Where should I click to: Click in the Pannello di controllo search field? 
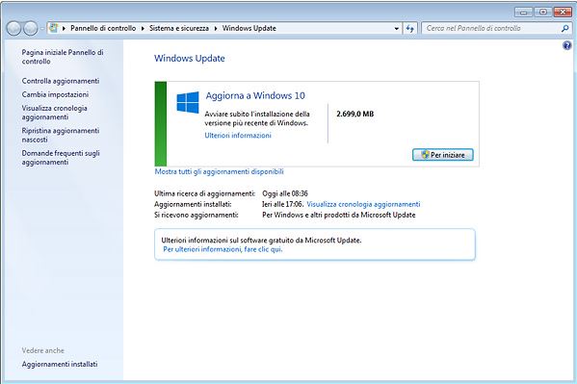pos(492,28)
